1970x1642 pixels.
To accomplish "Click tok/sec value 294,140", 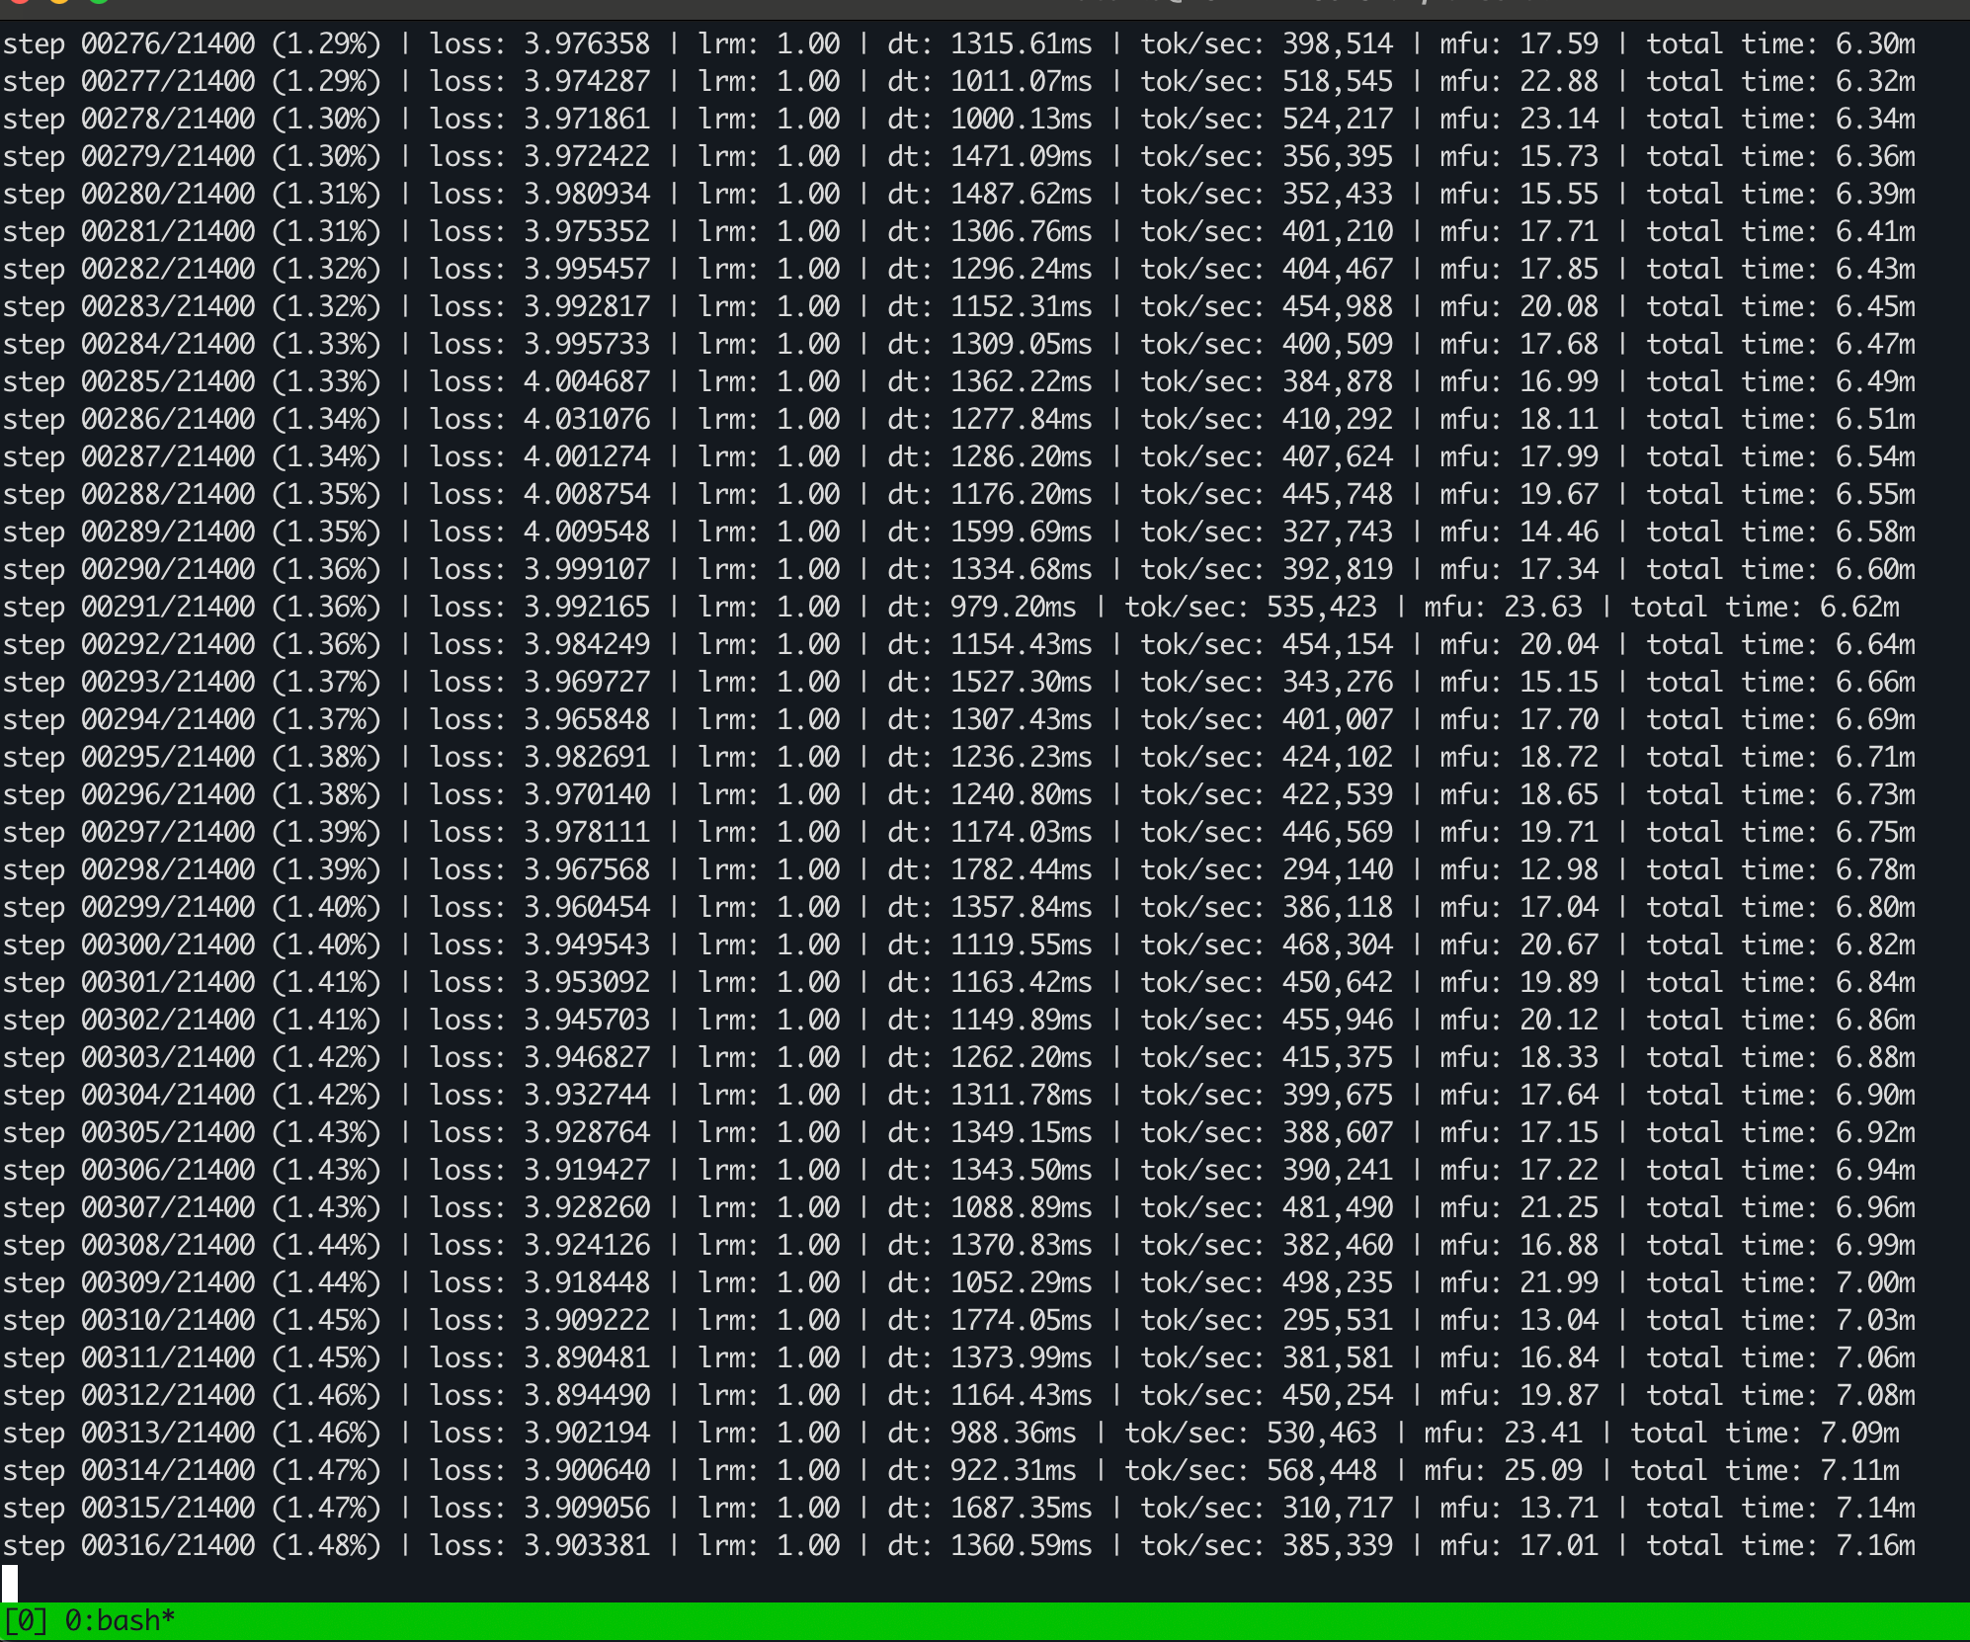I will pos(1338,869).
